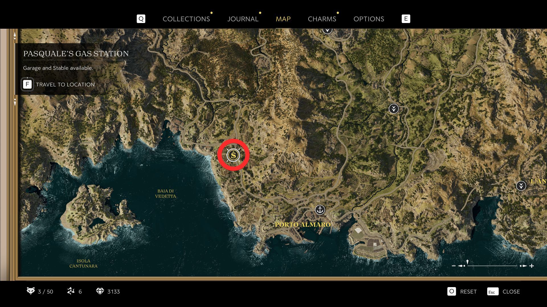The height and width of the screenshot is (307, 547).
Task: Select Pasquale's Gas Station dollar marker
Action: 233,155
